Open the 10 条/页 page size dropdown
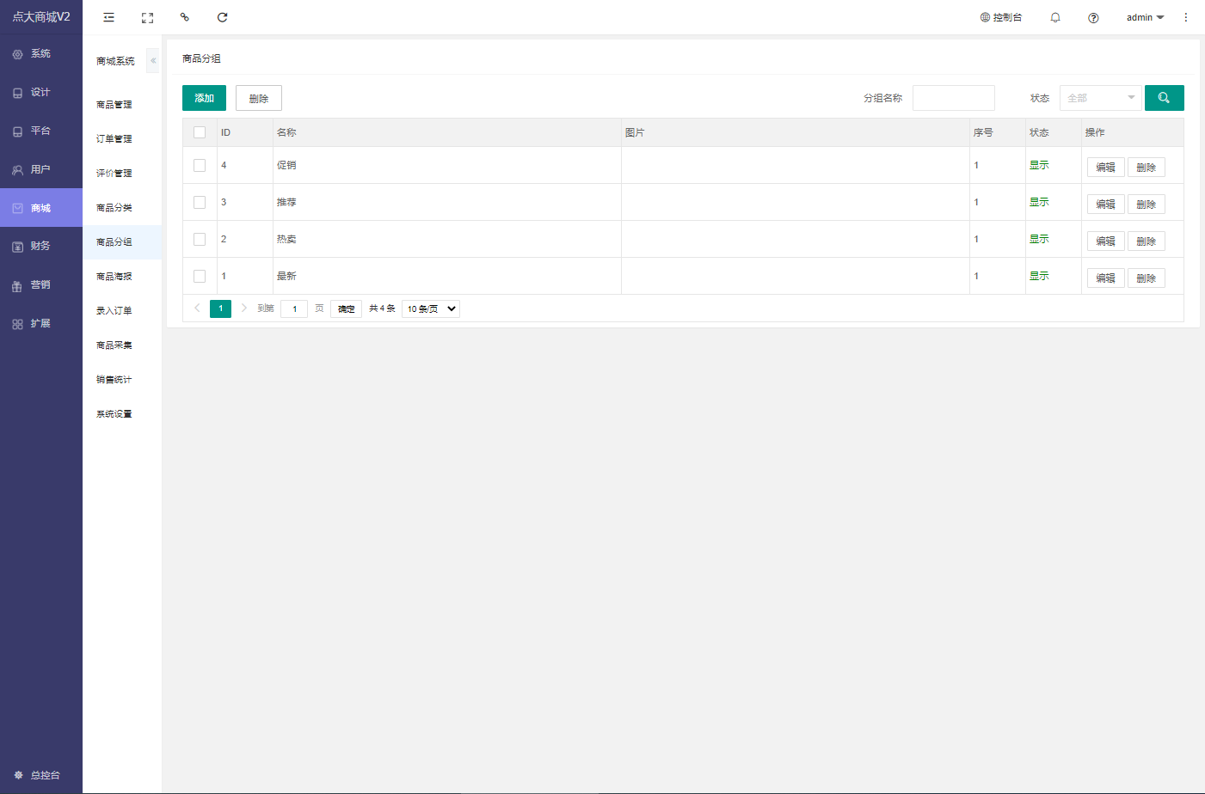The width and height of the screenshot is (1205, 794). coord(430,308)
